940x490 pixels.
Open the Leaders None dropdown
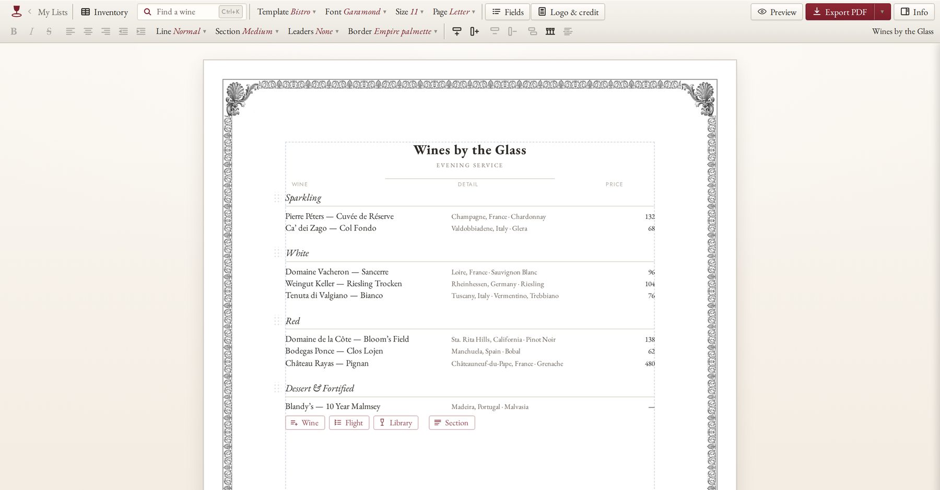313,31
